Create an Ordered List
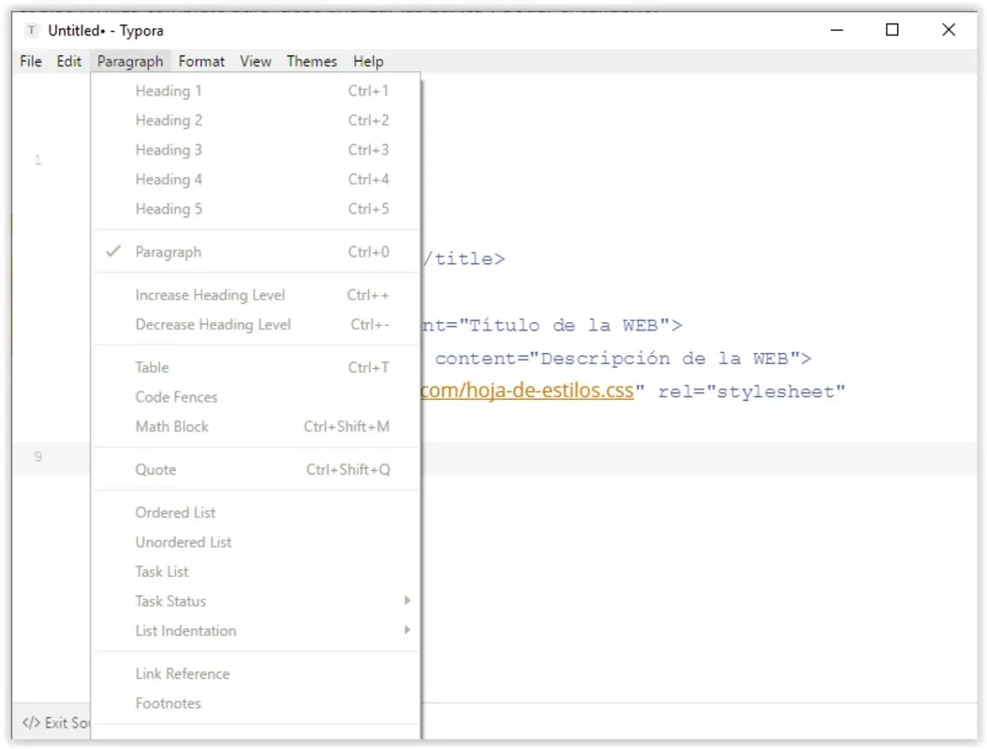Viewport: 987px width, 749px height. point(176,512)
